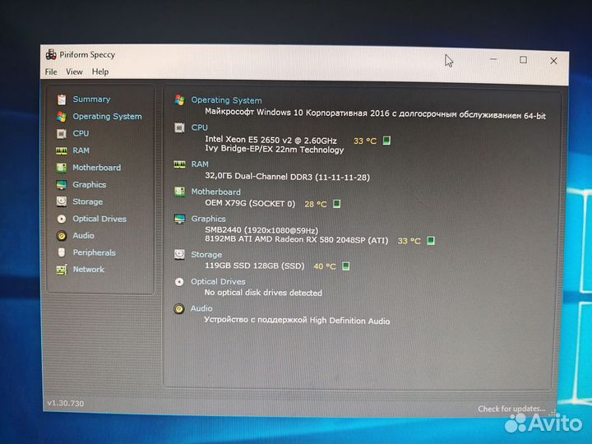Go to CPU section in sidebar
Screen dimensions: 592x444
tap(81, 133)
